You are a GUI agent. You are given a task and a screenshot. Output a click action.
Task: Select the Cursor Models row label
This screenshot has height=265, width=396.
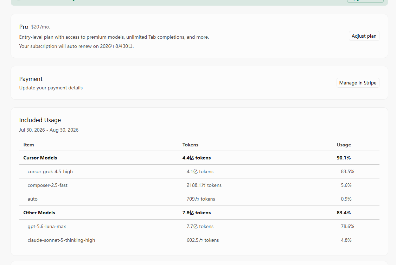coord(40,158)
